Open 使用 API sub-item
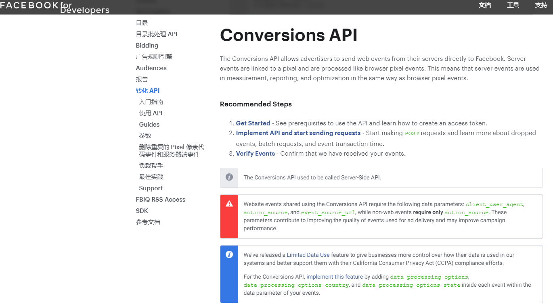The image size is (553, 304). pyautogui.click(x=151, y=113)
